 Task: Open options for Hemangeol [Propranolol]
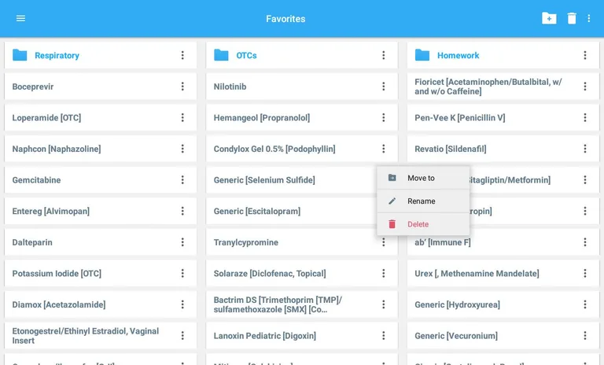coord(384,117)
